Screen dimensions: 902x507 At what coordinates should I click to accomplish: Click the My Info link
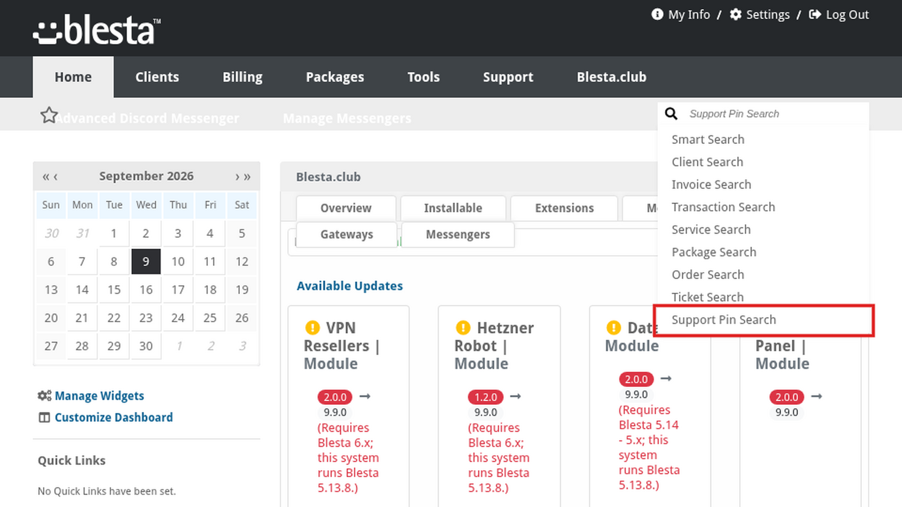coord(689,15)
